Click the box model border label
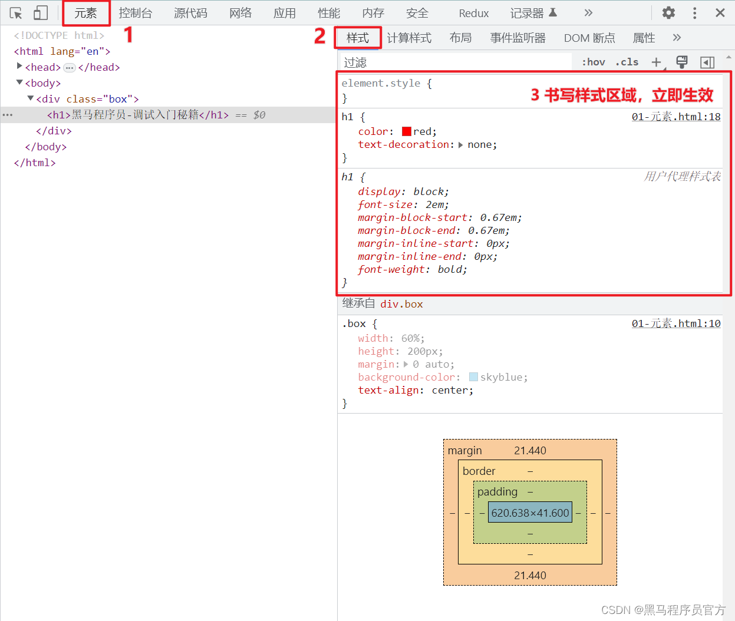The height and width of the screenshot is (621, 735). click(479, 471)
